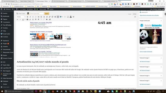166x93 pixels.
Task: Expand the Featured image 4 panel
Action: pos(161,76)
